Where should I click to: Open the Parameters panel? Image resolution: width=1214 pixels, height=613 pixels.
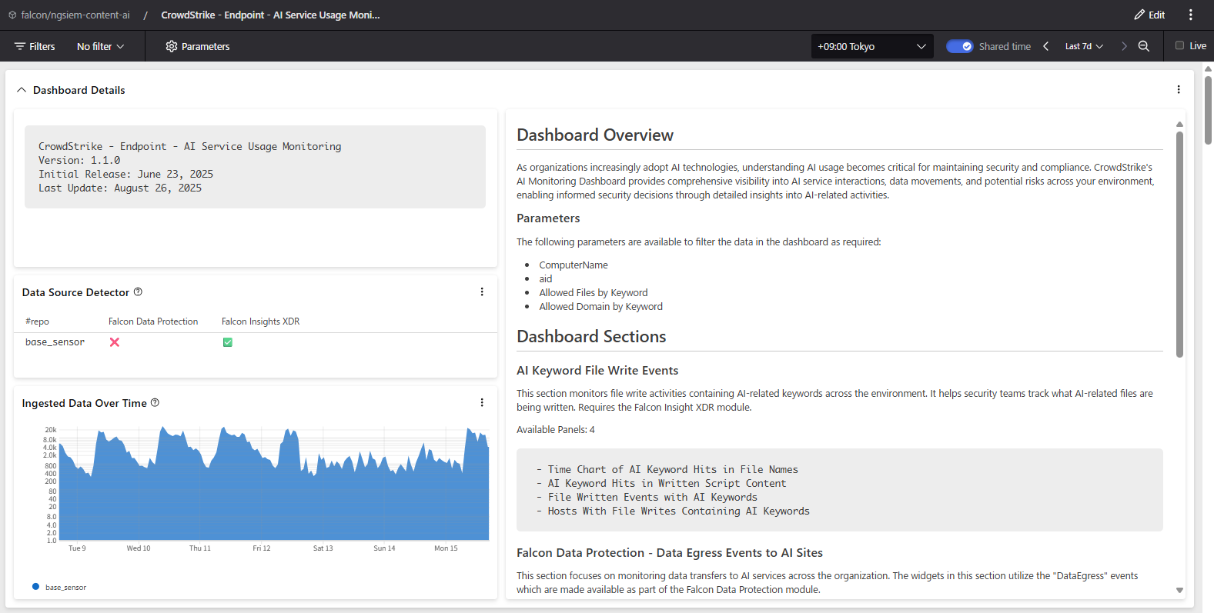197,46
